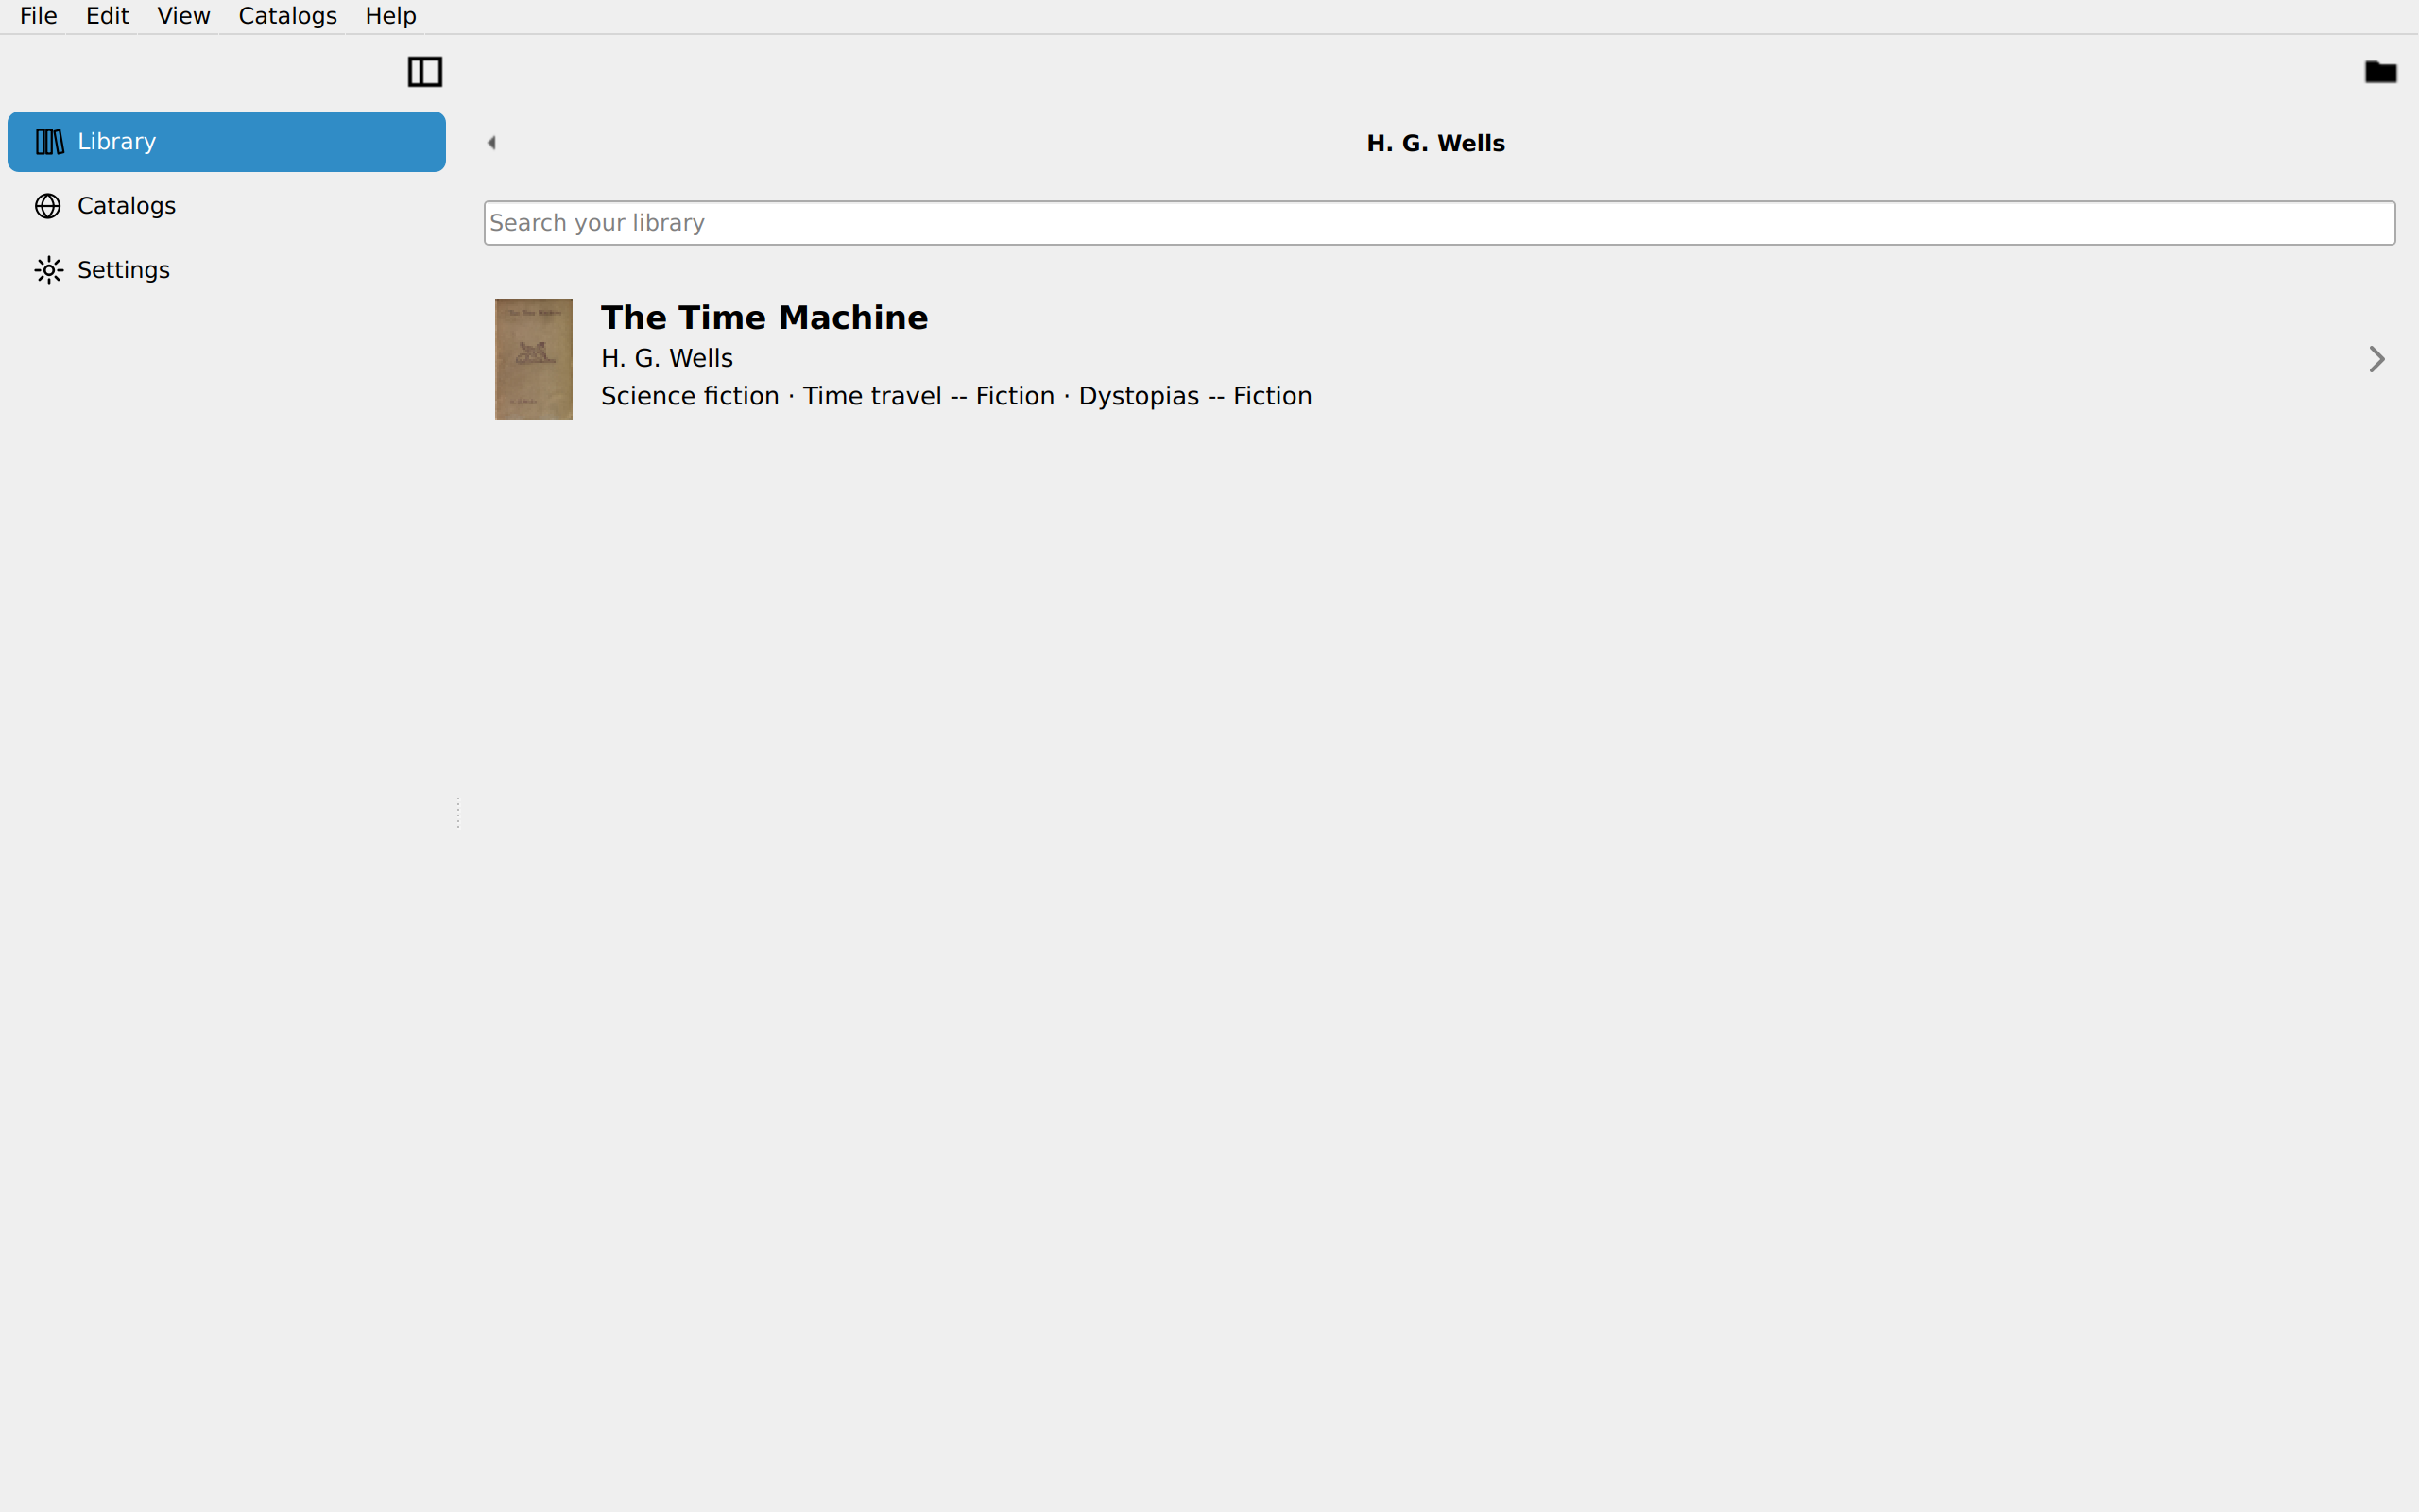Click The Time Machine cover thumbnail
The image size is (2419, 1512).
click(534, 359)
